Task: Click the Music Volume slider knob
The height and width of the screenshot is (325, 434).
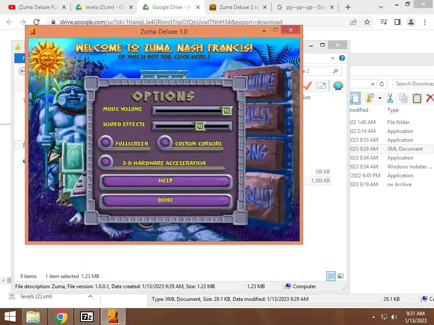Action: [226, 111]
